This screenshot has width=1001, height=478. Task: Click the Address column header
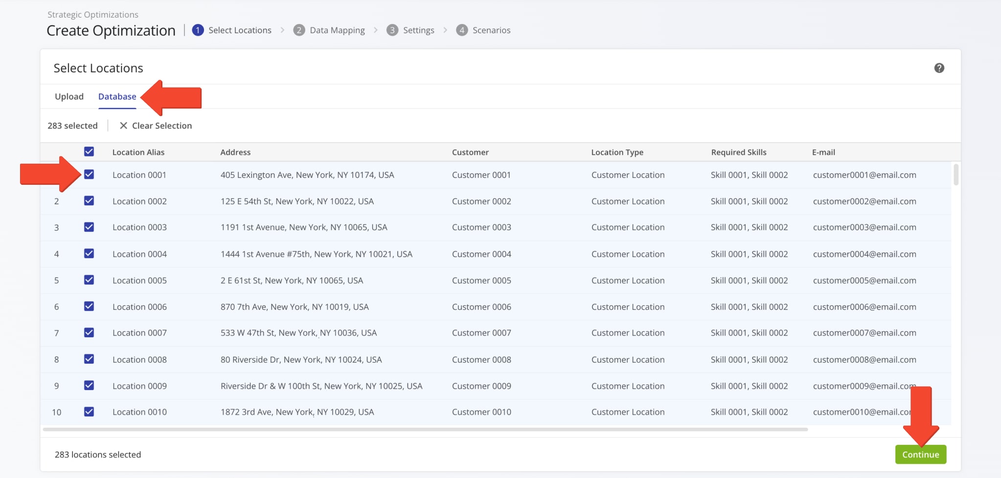[x=235, y=152]
